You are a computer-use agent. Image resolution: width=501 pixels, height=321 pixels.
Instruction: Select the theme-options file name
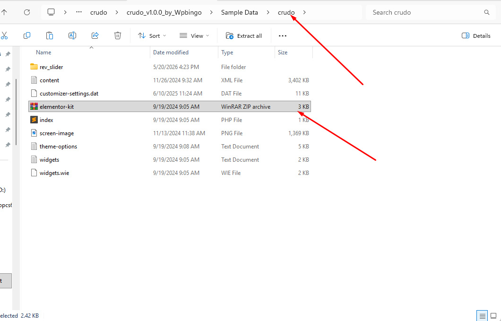point(58,147)
